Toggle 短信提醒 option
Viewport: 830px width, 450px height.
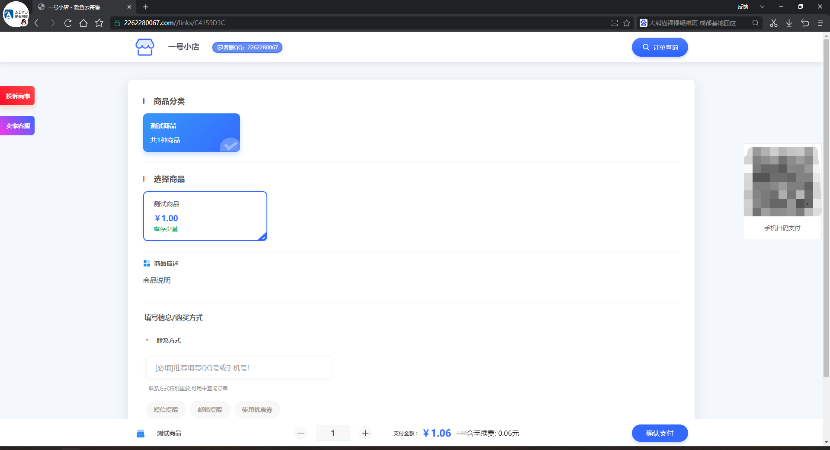point(166,410)
